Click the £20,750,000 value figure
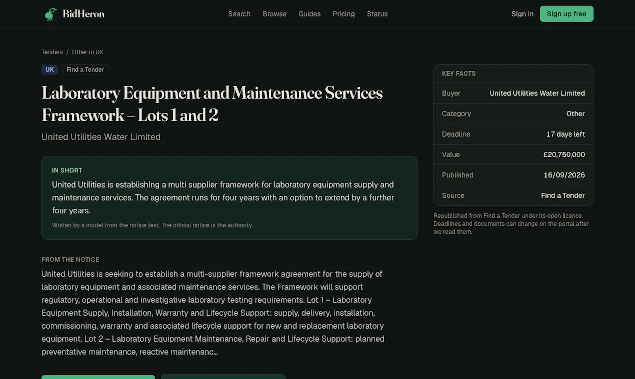Screen dimensions: 635x379 point(564,154)
